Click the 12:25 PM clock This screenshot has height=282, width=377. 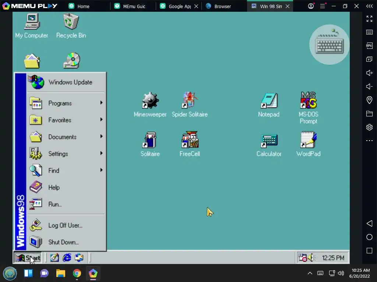333,258
